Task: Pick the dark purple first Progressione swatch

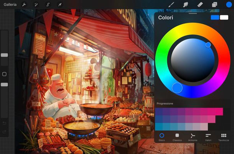Action: (159, 112)
